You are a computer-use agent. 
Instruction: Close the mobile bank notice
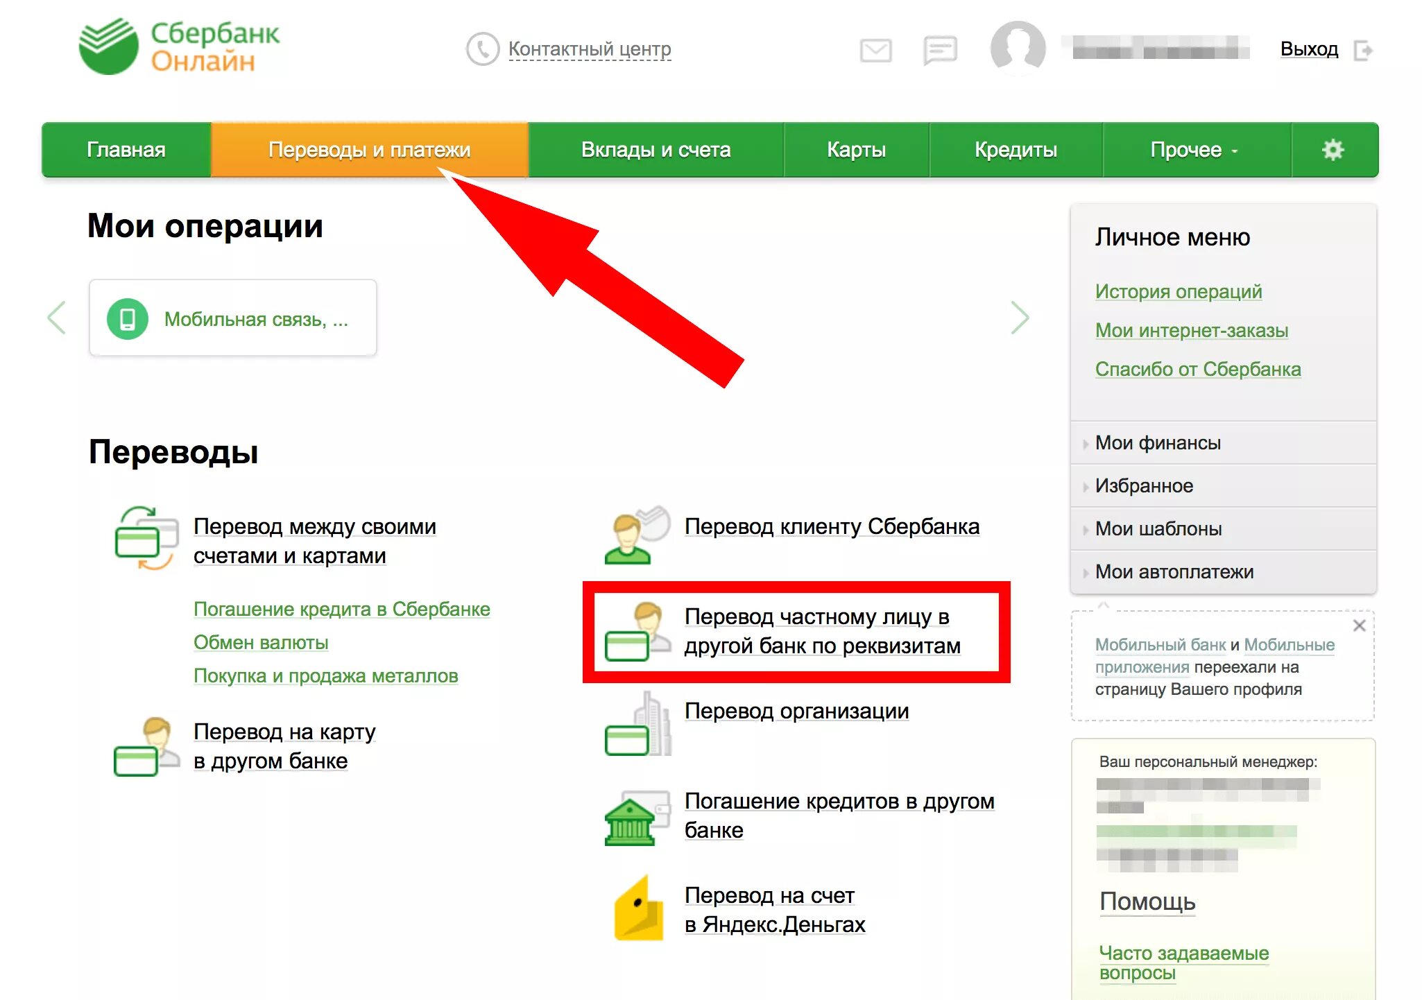point(1359,626)
